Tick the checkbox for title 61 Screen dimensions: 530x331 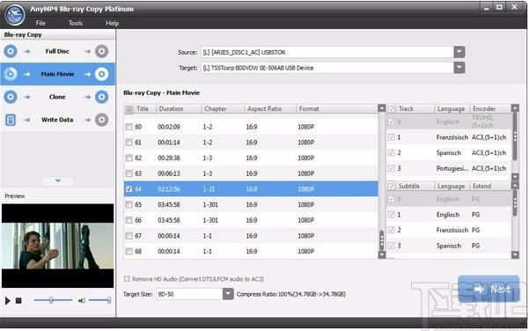(129, 143)
